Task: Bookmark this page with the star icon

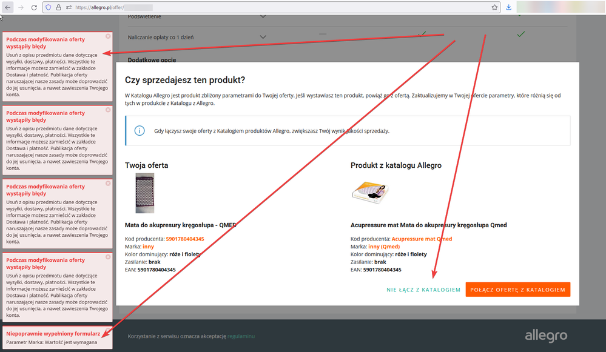Action: 494,7
